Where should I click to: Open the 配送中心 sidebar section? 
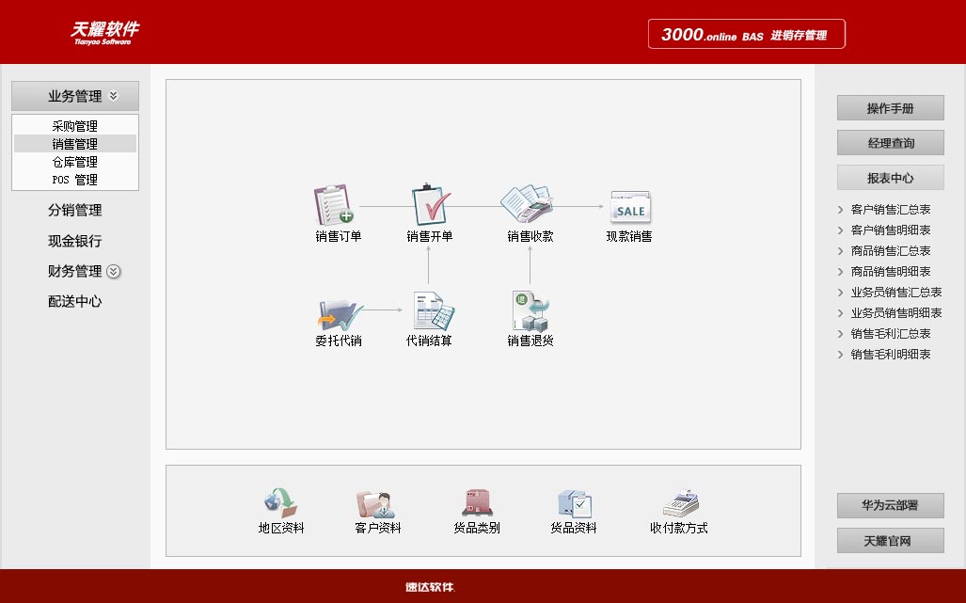click(x=75, y=301)
